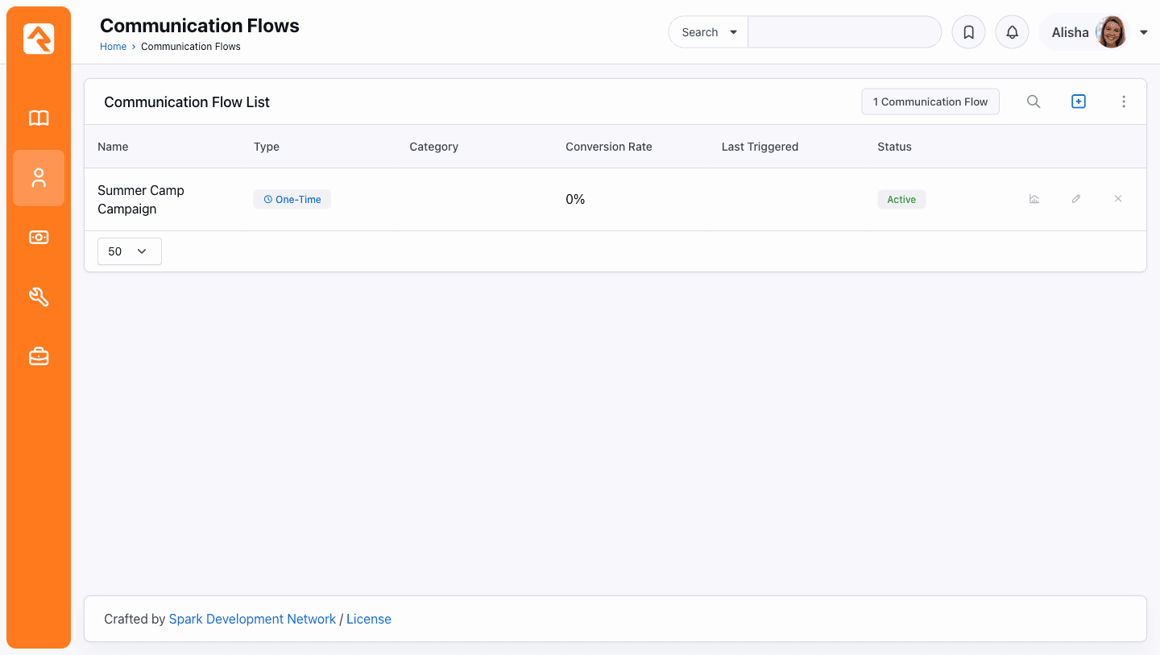1160x655 pixels.
Task: Open the analytics icon for Summer Camp Campaign
Action: [x=1034, y=198]
